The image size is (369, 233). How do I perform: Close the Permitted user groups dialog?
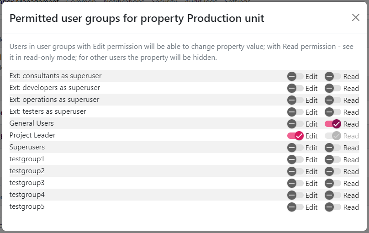pos(355,17)
